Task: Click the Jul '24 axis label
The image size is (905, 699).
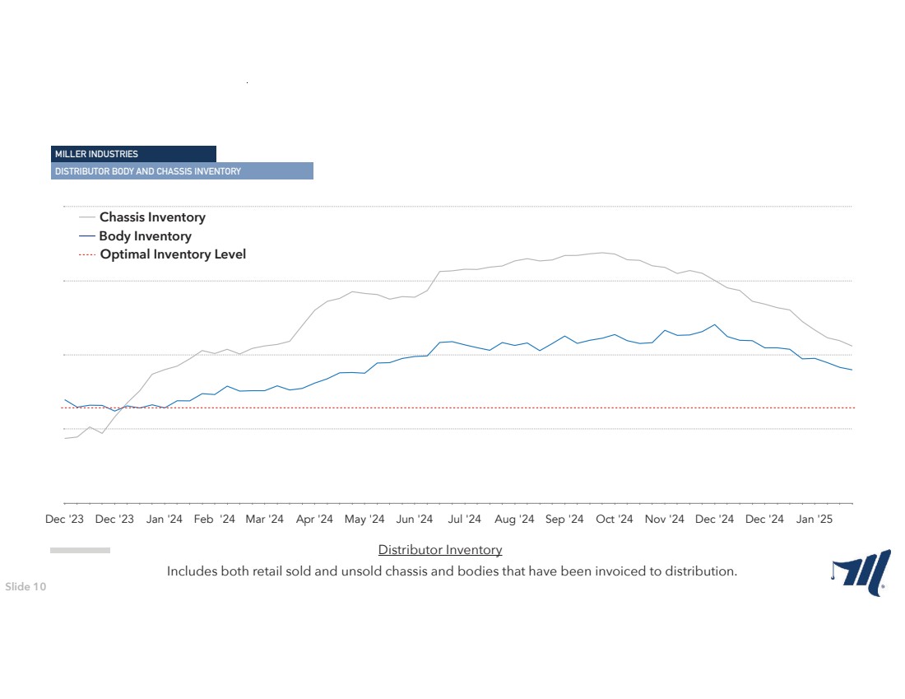Action: [x=465, y=520]
